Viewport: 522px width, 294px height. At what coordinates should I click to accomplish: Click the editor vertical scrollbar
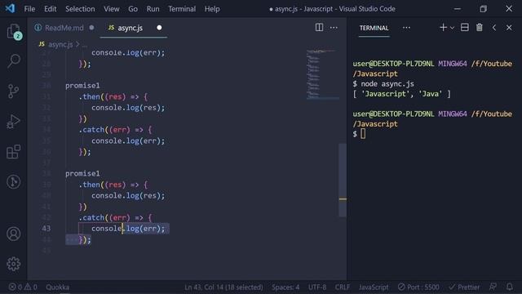pos(343,180)
